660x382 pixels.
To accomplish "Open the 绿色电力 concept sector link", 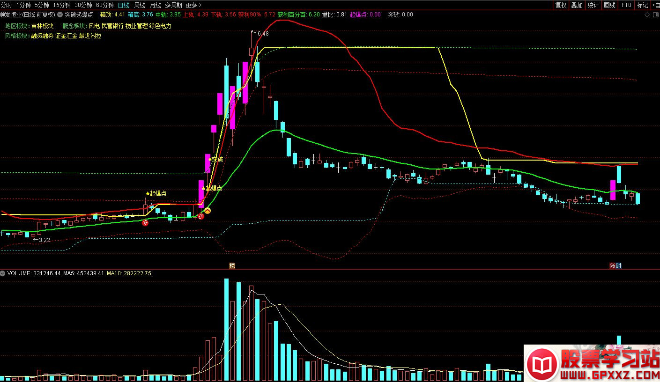I will click(160, 26).
